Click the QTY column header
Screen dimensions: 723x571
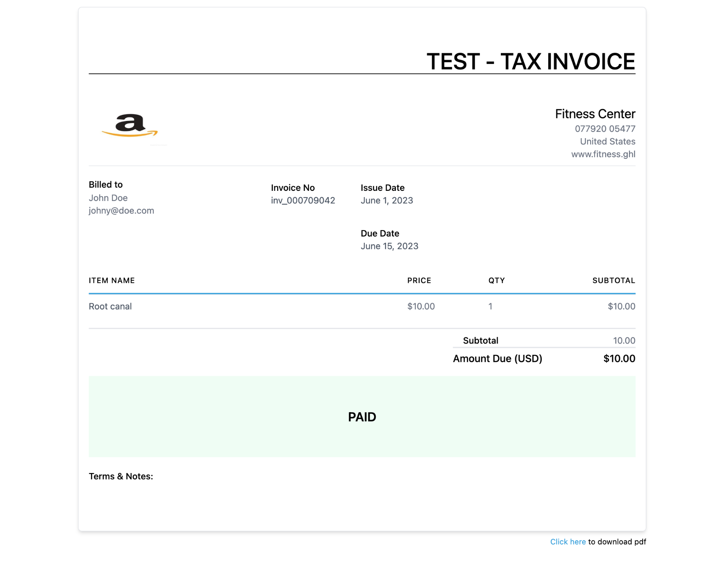(497, 281)
